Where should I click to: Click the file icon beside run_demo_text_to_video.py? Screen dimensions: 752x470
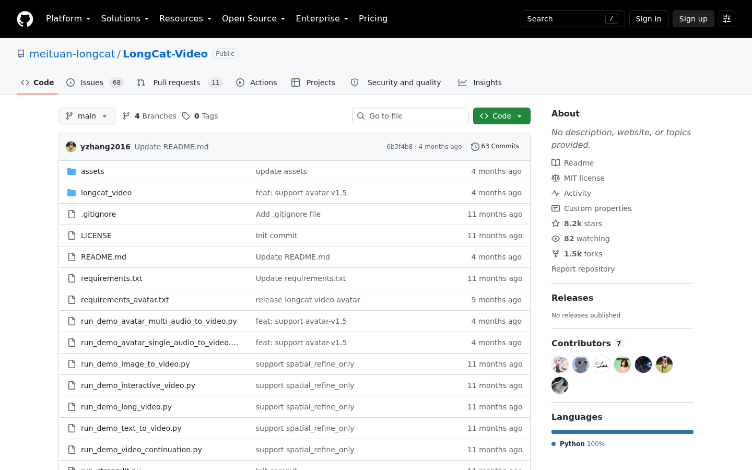(x=72, y=428)
